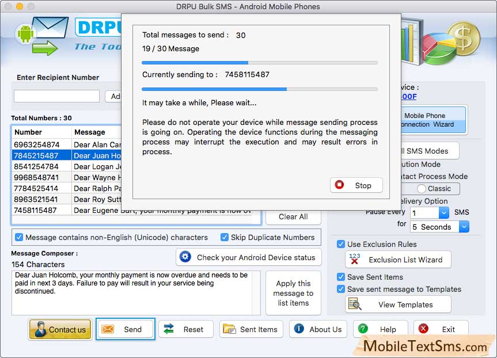
Task: Open the Exclusion List Wizard
Action: 398,260
